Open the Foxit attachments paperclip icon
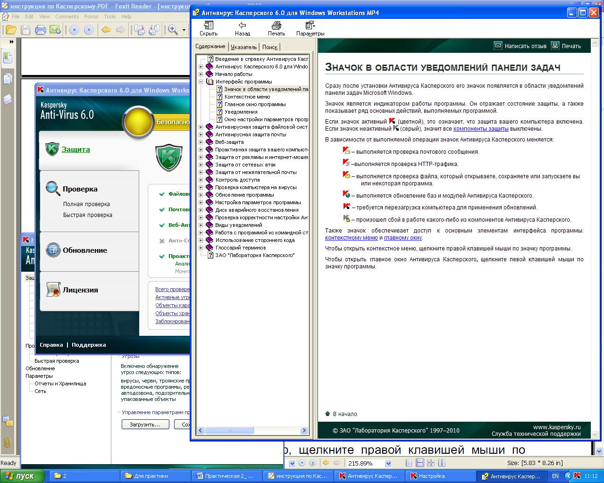The width and height of the screenshot is (604, 483). tap(8, 442)
